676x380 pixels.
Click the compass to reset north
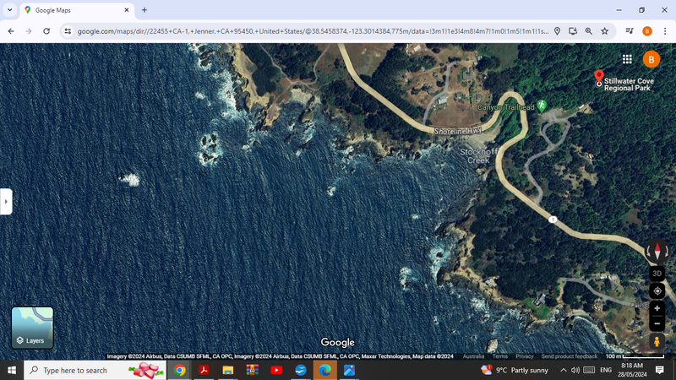click(657, 251)
